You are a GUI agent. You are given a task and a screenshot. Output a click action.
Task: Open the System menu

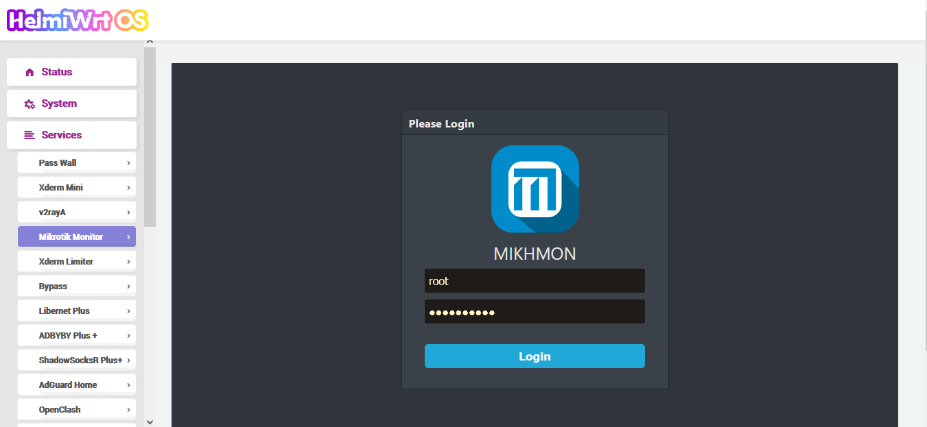71,103
